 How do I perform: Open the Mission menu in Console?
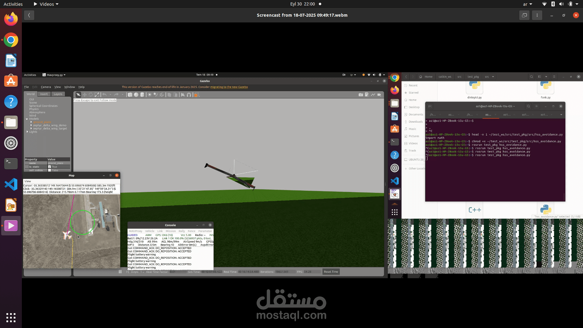(x=171, y=231)
